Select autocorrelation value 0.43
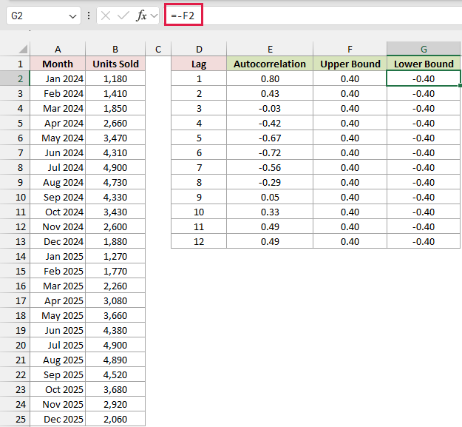This screenshot has width=462, height=427. 270,93
